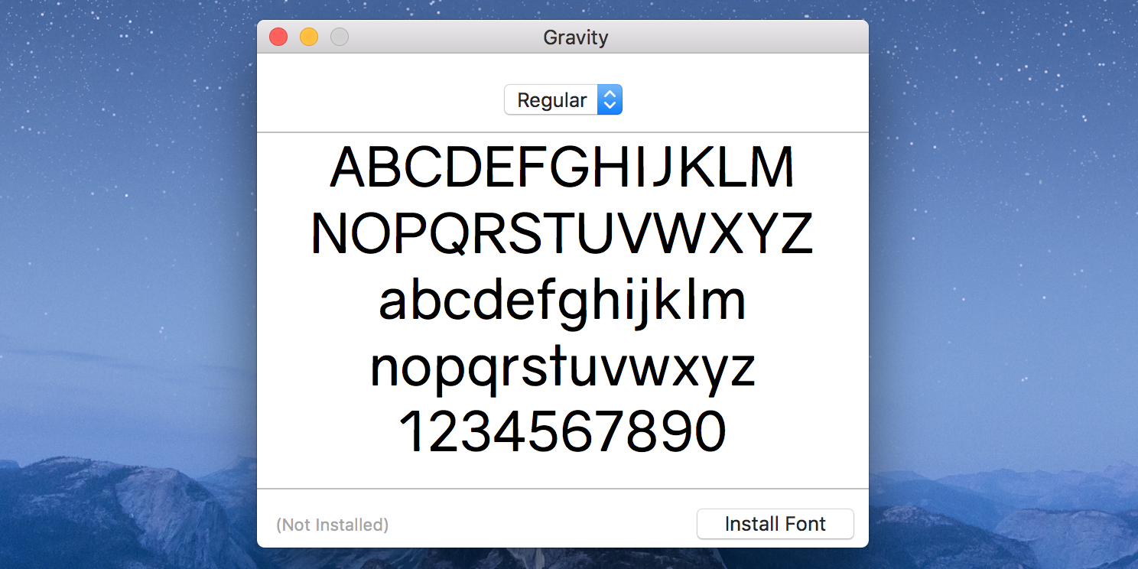
Task: Minimize the Gravity window
Action: (x=308, y=36)
